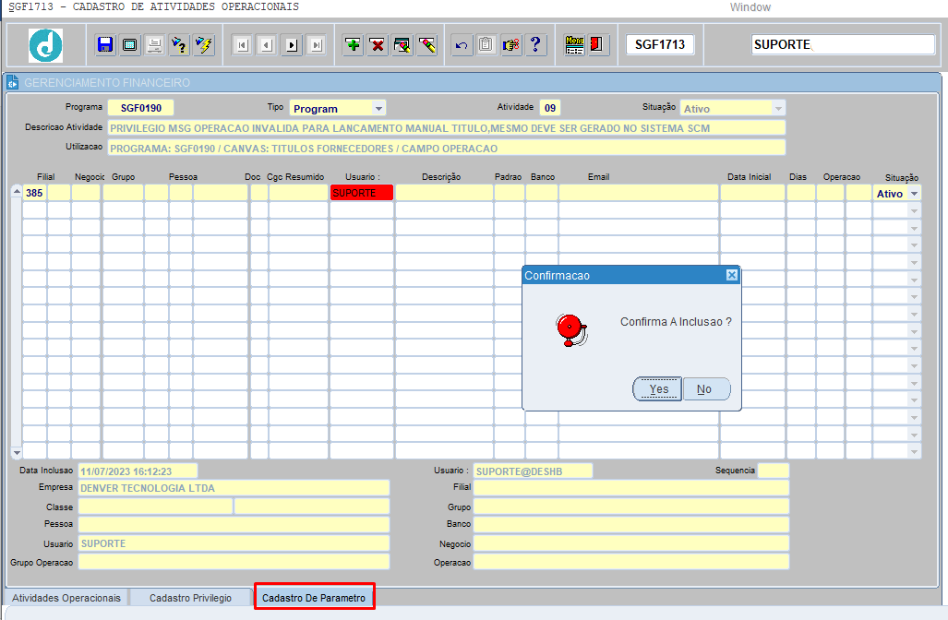
Task: Click the blue undo arrow icon
Action: (462, 44)
